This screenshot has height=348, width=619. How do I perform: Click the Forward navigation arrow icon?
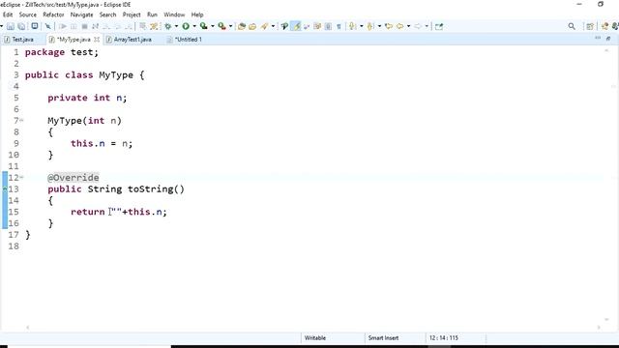418,26
